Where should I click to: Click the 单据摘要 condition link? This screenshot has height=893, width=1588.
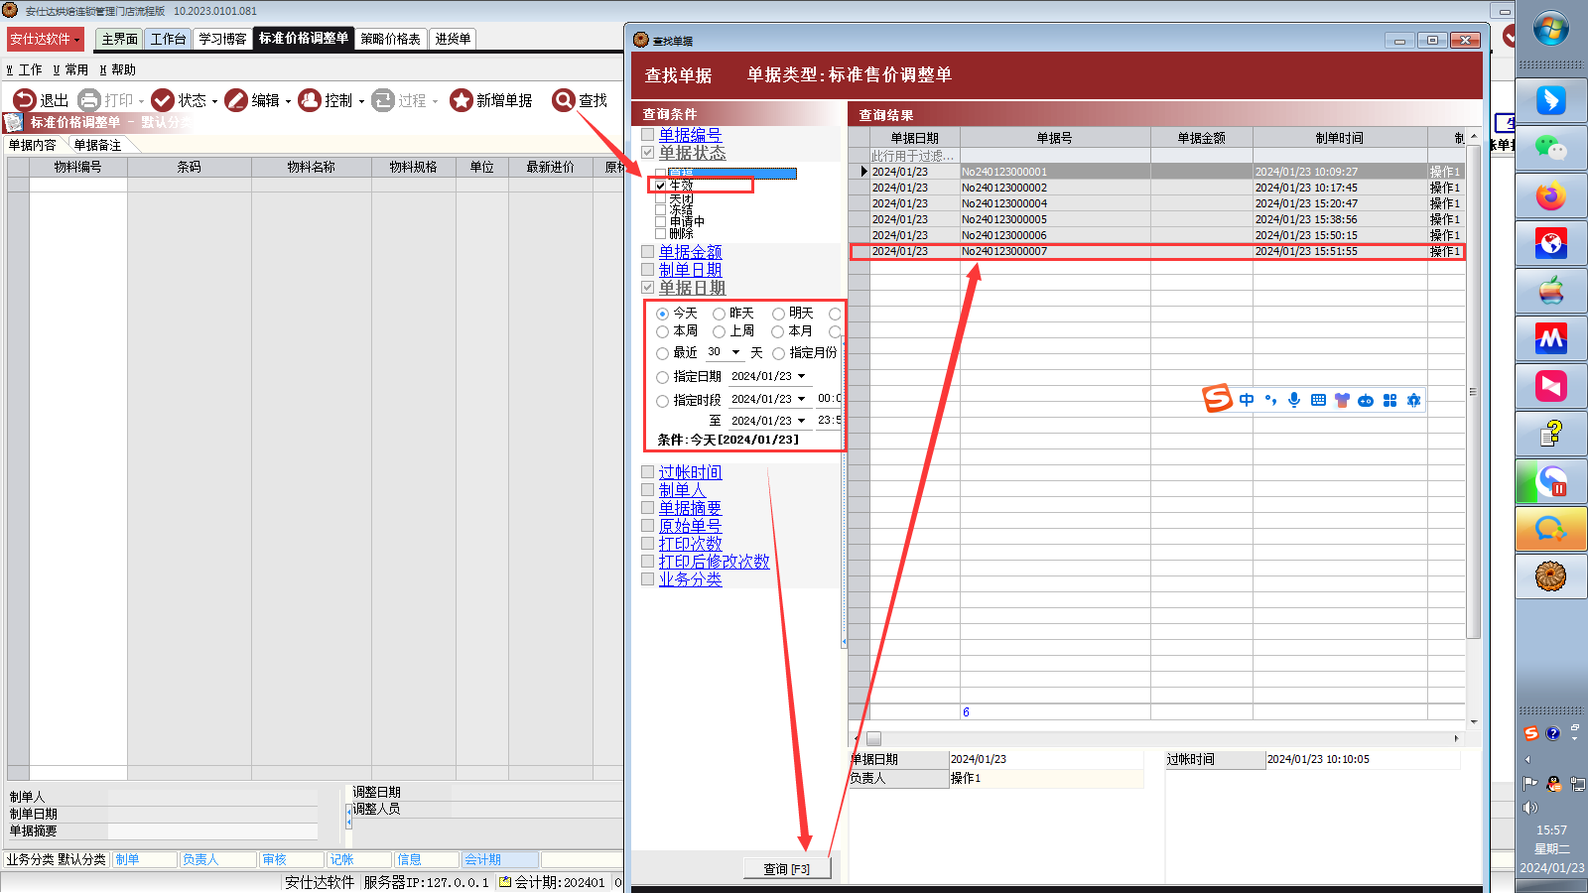[x=690, y=508]
